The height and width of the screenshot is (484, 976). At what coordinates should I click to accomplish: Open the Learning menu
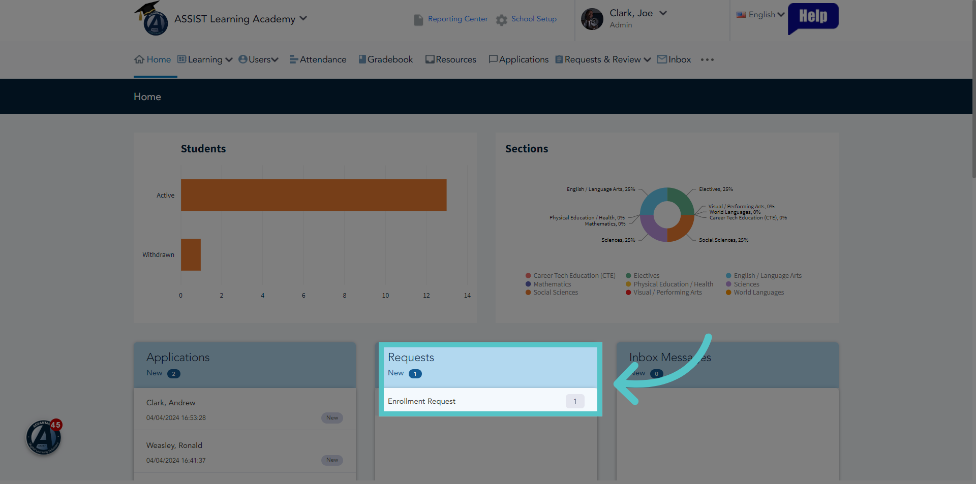click(205, 59)
